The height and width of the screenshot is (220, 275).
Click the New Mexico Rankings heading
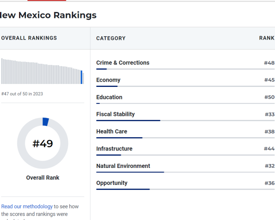pos(48,15)
